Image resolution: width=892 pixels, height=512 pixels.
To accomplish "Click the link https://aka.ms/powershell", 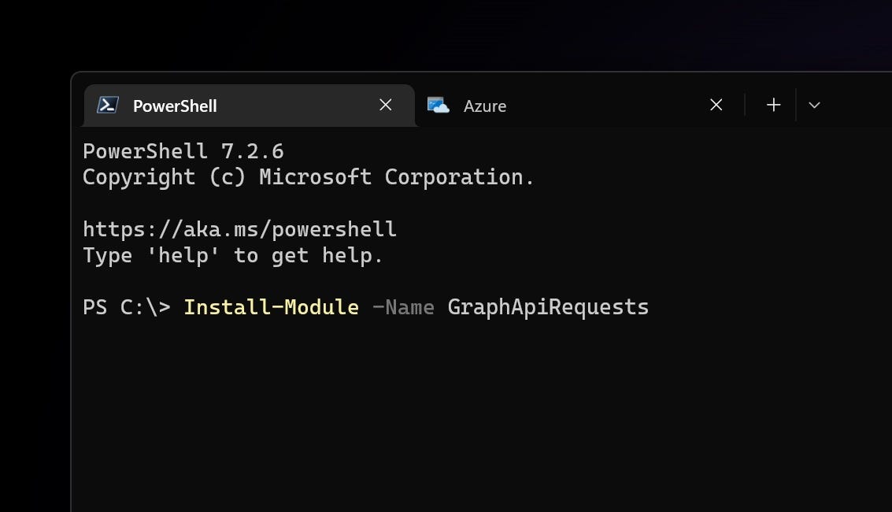I will (x=239, y=228).
